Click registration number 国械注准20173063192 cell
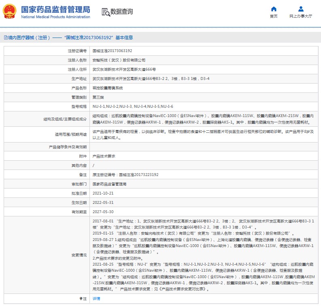The image size is (321, 306). pyautogui.click(x=112, y=51)
